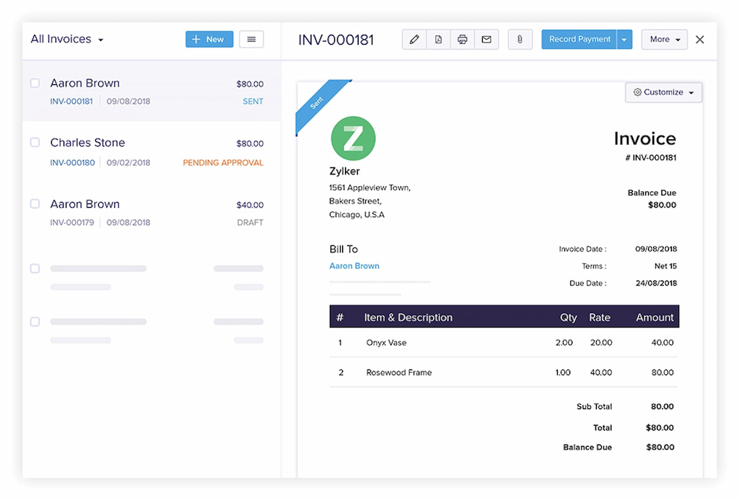Click the email envelope icon
Image resolution: width=739 pixels, height=500 pixels.
click(486, 39)
